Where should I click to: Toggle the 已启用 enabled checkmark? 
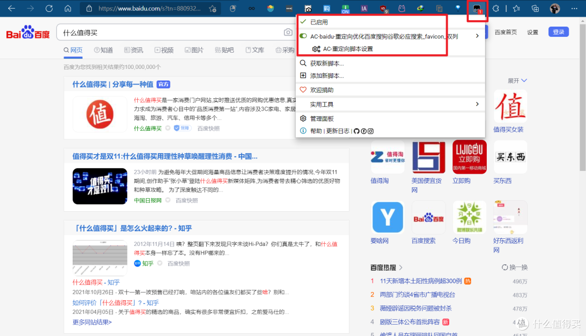pos(303,22)
